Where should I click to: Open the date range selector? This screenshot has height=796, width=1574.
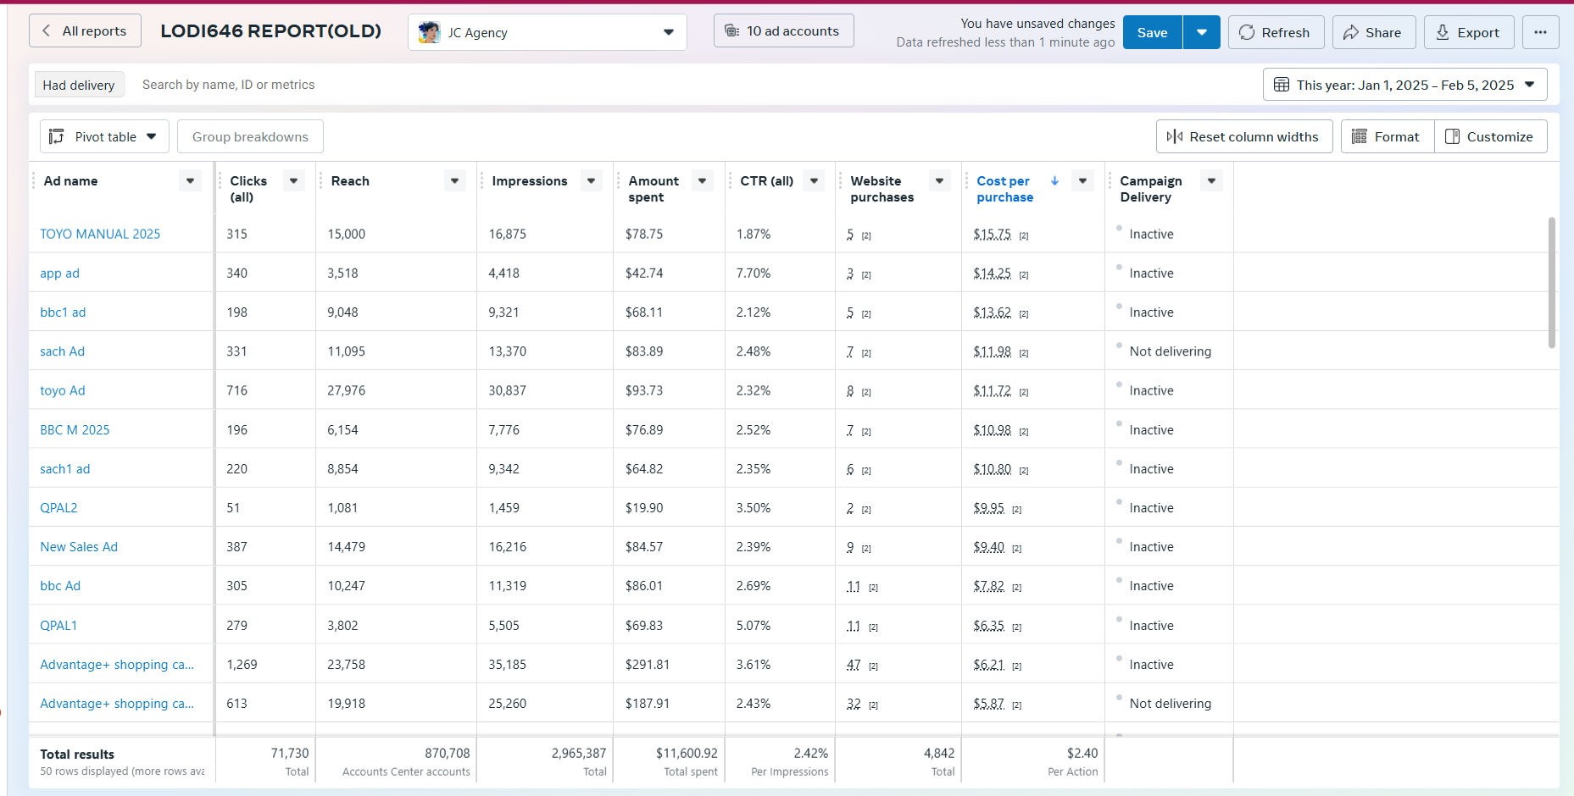point(1404,85)
